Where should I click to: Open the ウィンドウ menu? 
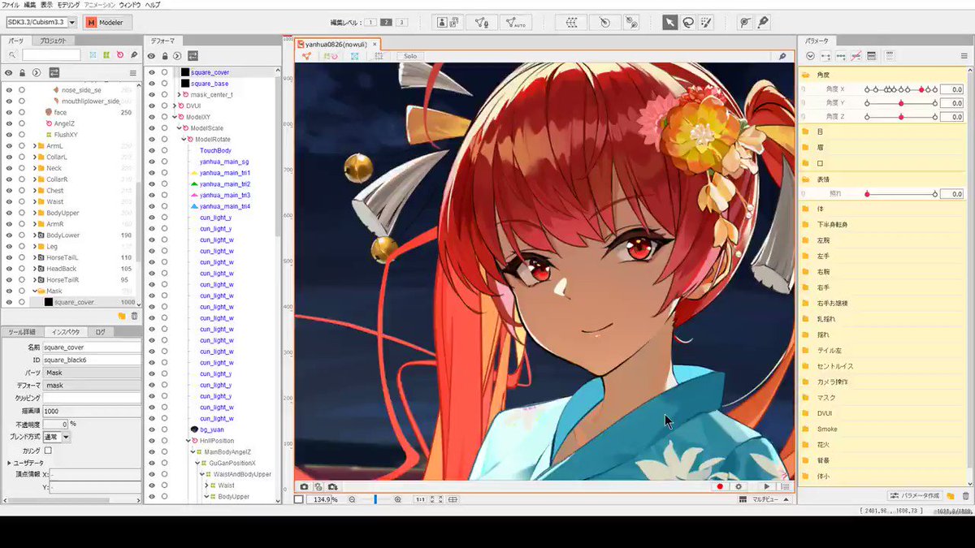tap(129, 5)
